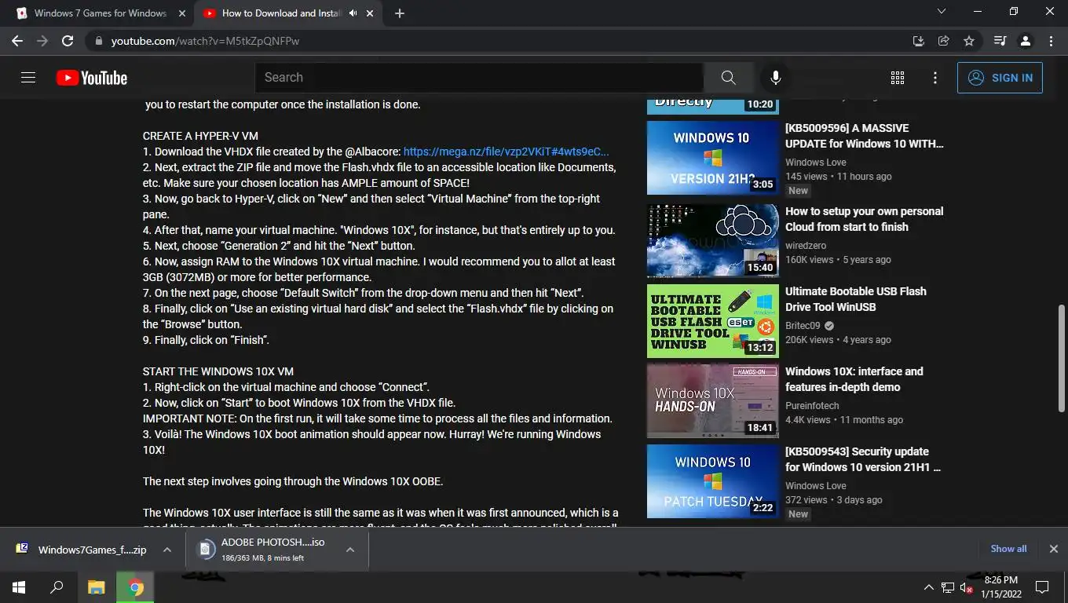Open KB5009596 Massive Update video thumbnail
Image resolution: width=1068 pixels, height=603 pixels.
tap(712, 158)
